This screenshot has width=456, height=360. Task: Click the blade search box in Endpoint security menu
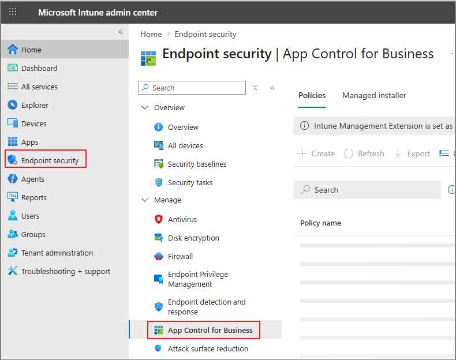[x=192, y=88]
